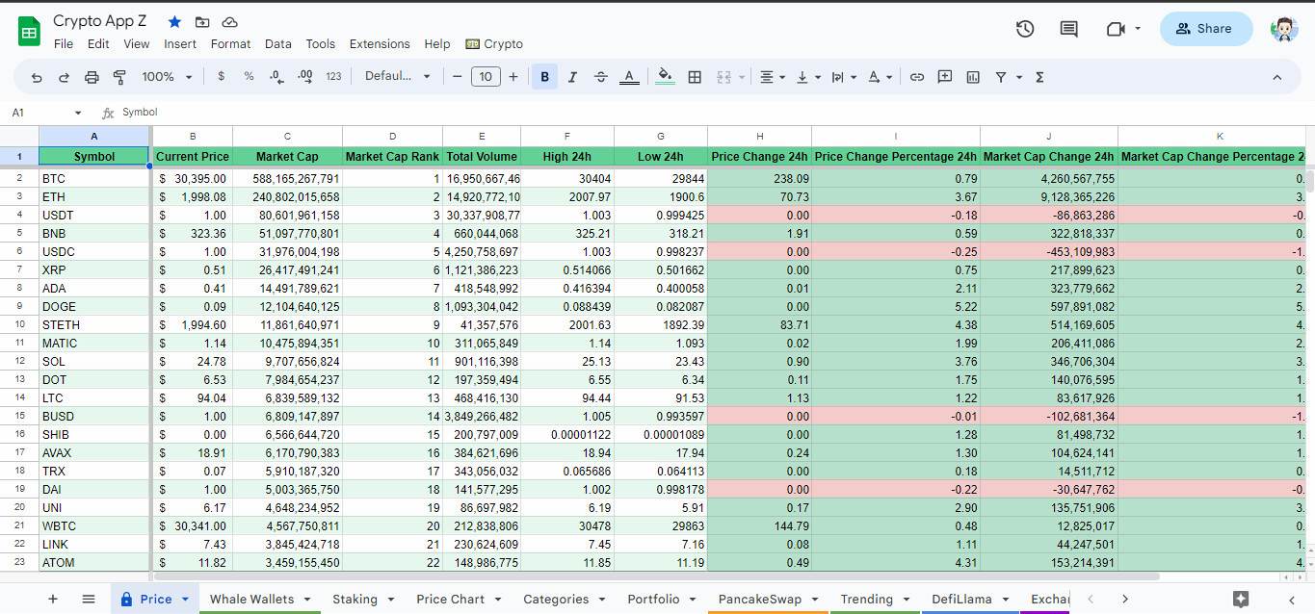Insert a chart
The width and height of the screenshot is (1315, 614).
click(x=973, y=77)
